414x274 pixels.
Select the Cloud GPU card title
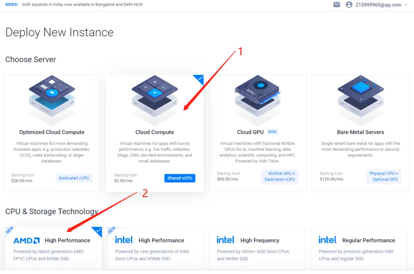[250, 132]
